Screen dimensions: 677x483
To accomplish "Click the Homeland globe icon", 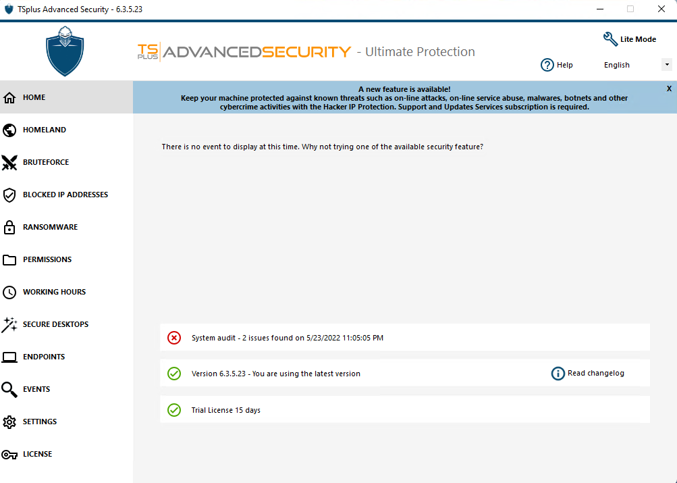I will (x=9, y=130).
